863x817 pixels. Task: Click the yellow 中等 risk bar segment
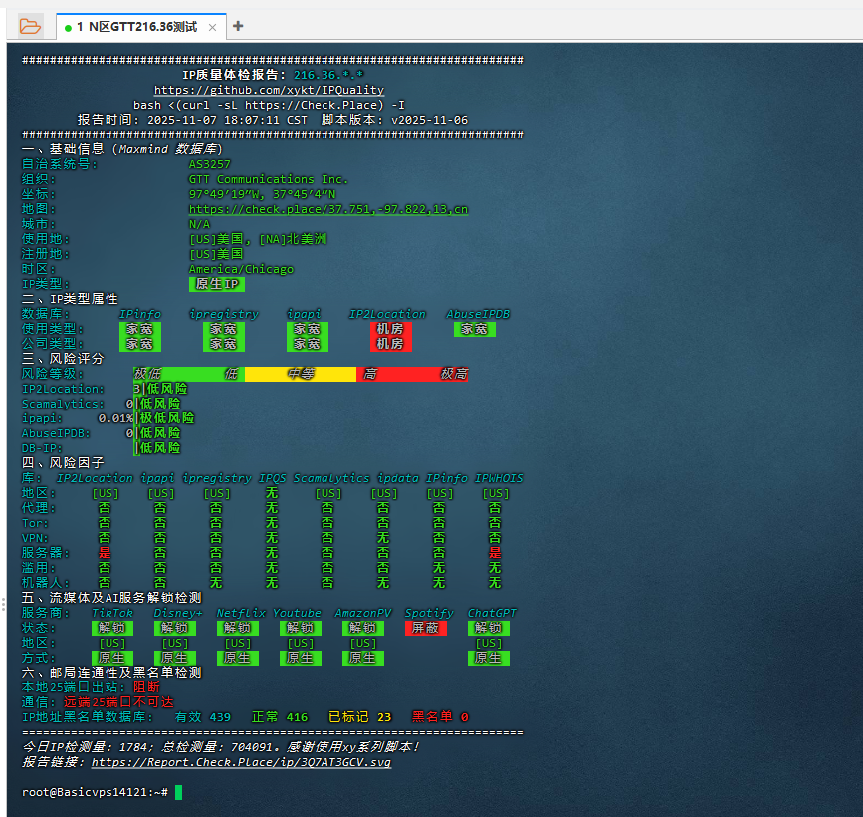click(x=300, y=374)
